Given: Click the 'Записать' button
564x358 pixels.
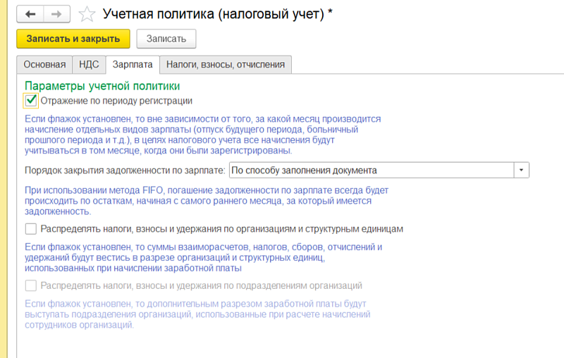Looking at the screenshot, I should click(166, 39).
